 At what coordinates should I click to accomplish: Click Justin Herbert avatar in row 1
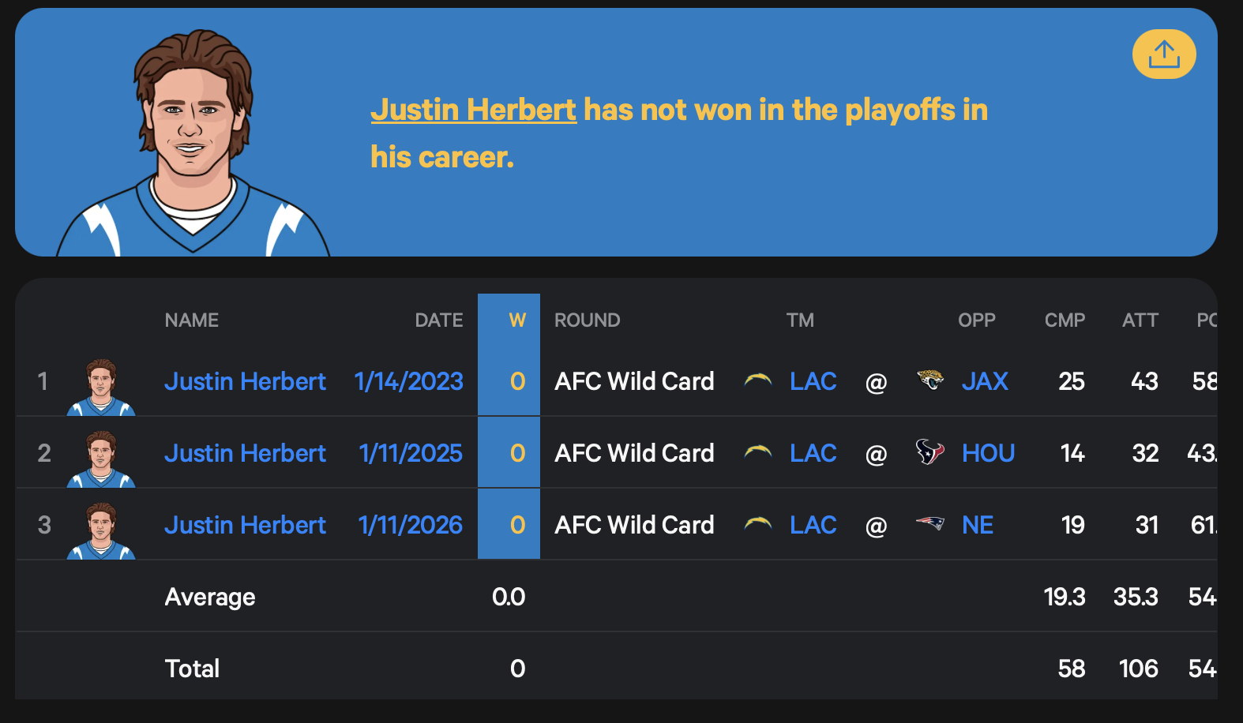coord(101,387)
